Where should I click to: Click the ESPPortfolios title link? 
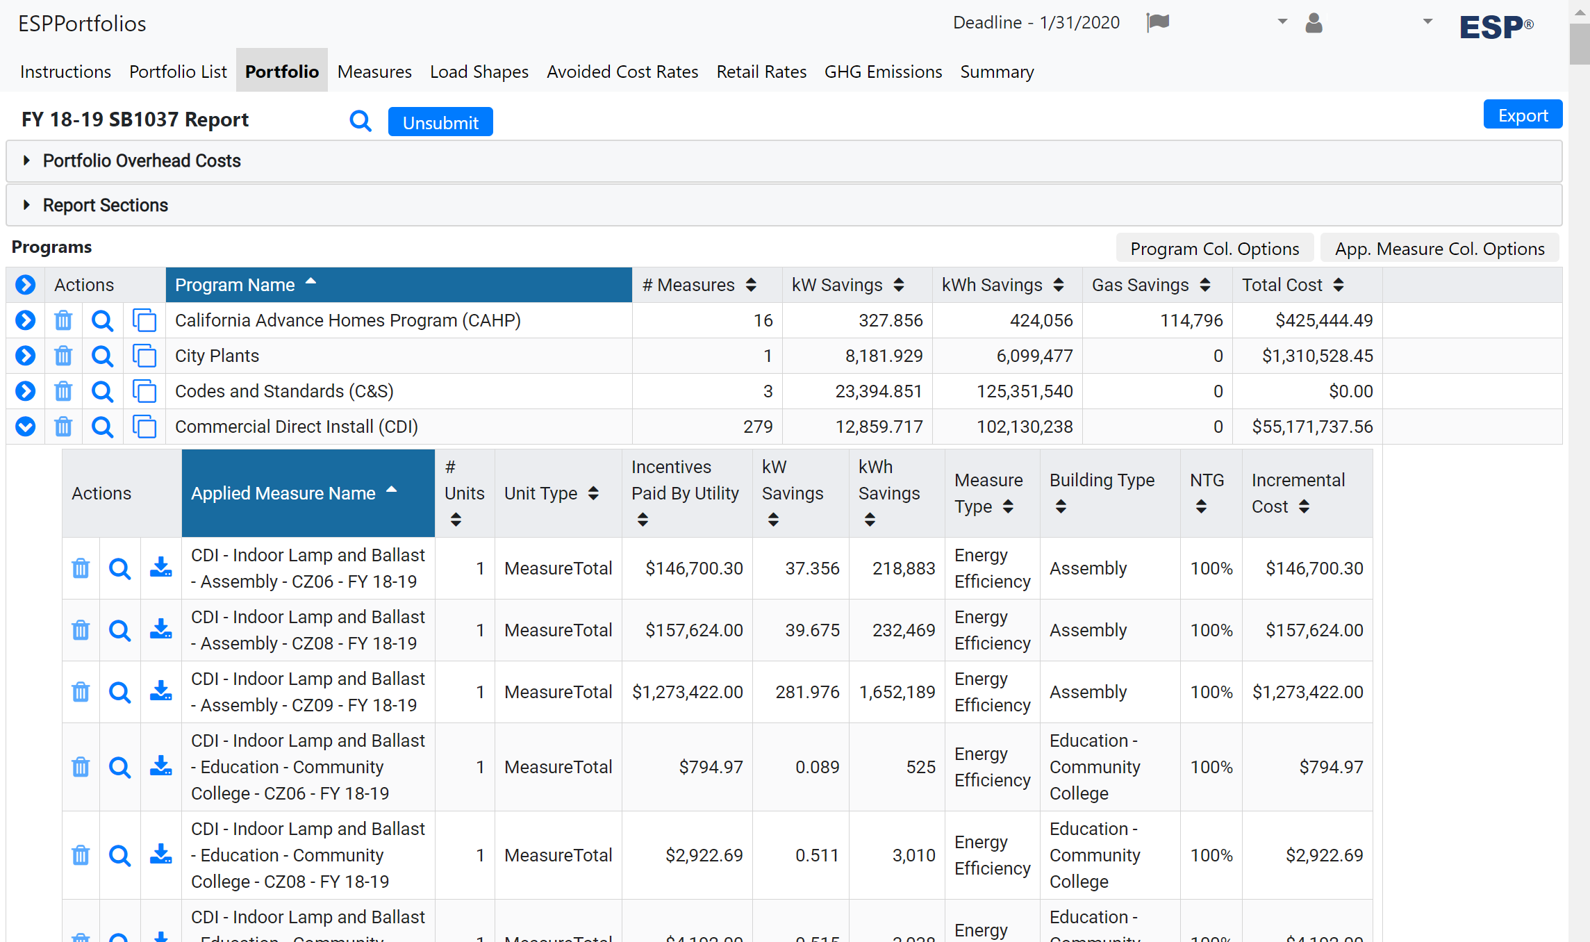click(82, 24)
